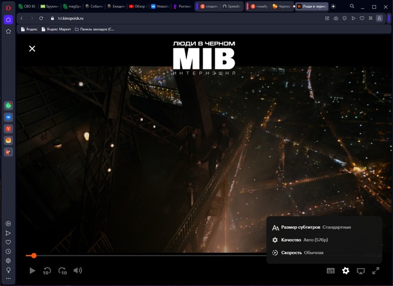393x286 pixels.
Task: Skip forward 10 seconds
Action: pyautogui.click(x=62, y=271)
